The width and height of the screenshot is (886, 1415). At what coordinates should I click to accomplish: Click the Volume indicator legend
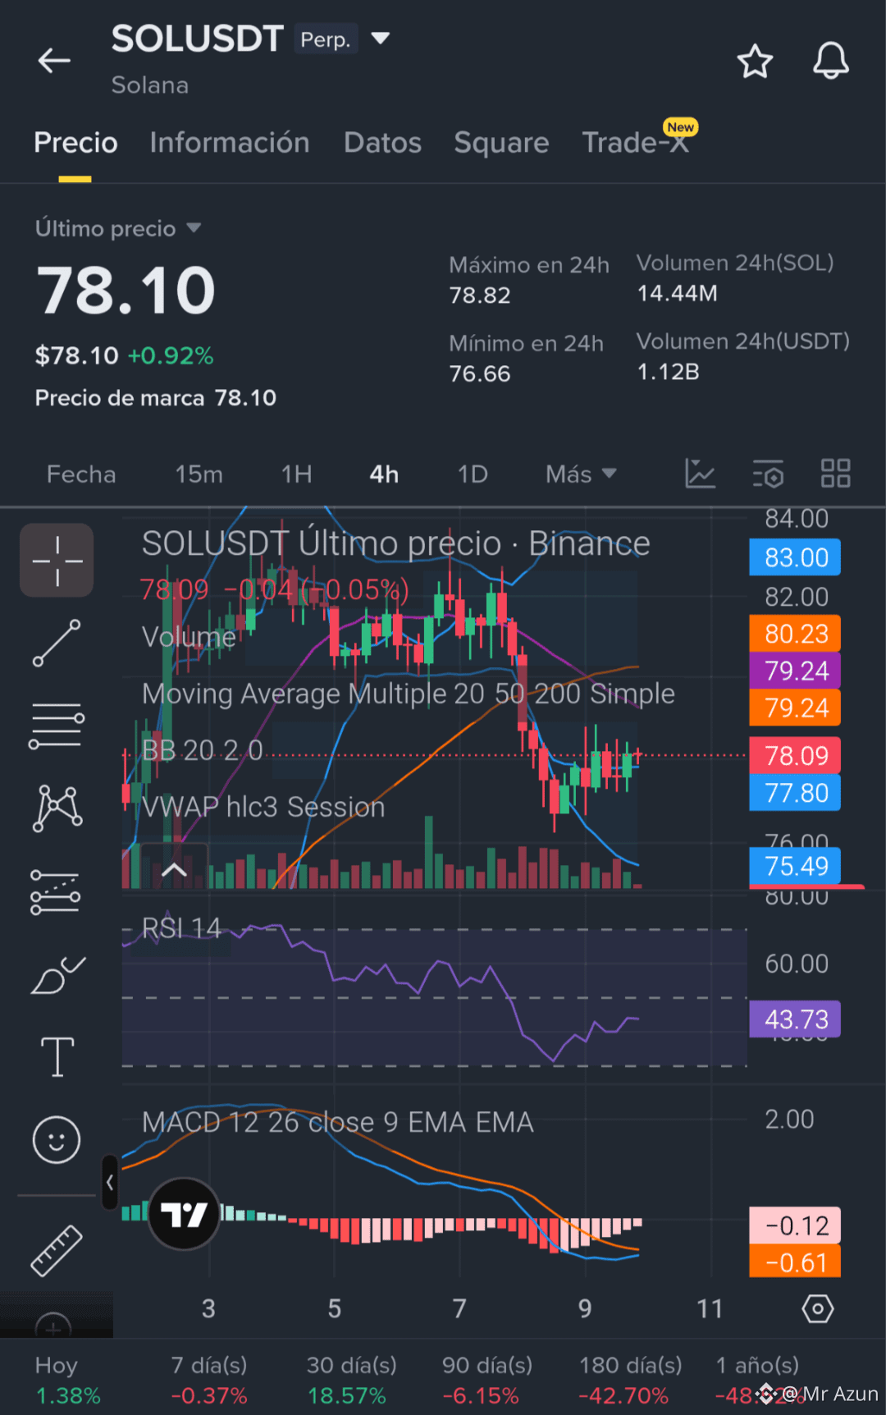pyautogui.click(x=189, y=637)
